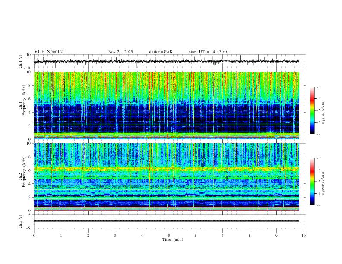The height and width of the screenshot is (264, 342).
Task: Click the time axis tick label '3'
Action: pos(115,236)
